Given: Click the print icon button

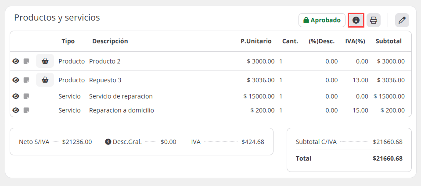Looking at the screenshot, I should click(x=374, y=20).
